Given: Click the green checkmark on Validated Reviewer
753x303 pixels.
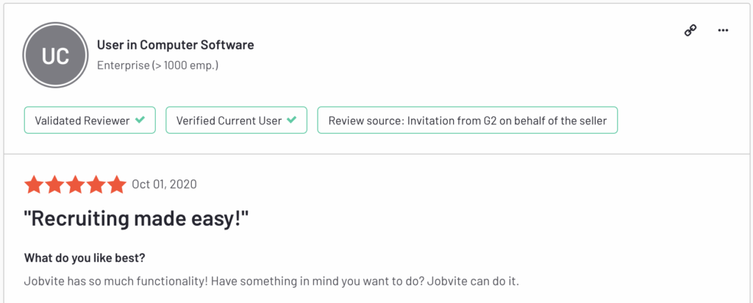Looking at the screenshot, I should click(139, 120).
